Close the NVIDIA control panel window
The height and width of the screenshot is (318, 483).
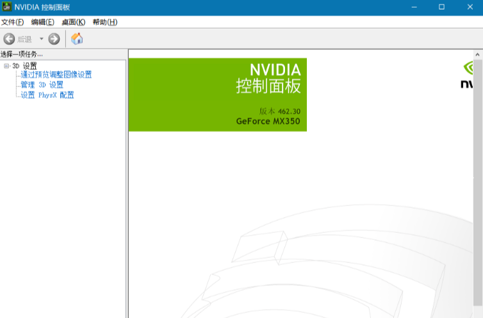(470, 7)
